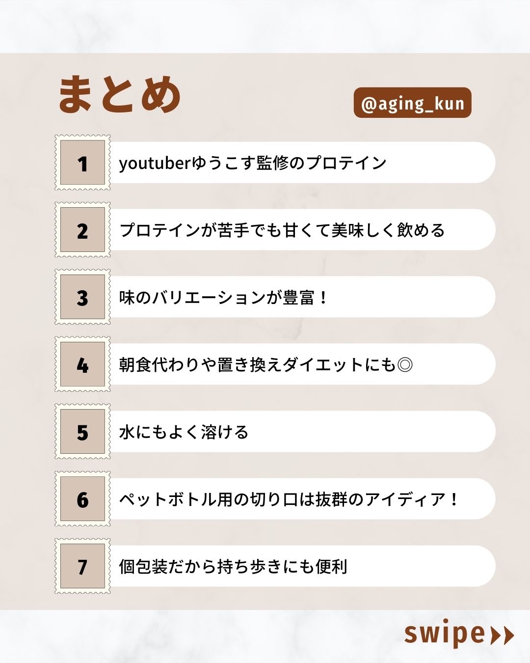Select the youtuberゆうこす監修のプロテイン item

(x=253, y=163)
